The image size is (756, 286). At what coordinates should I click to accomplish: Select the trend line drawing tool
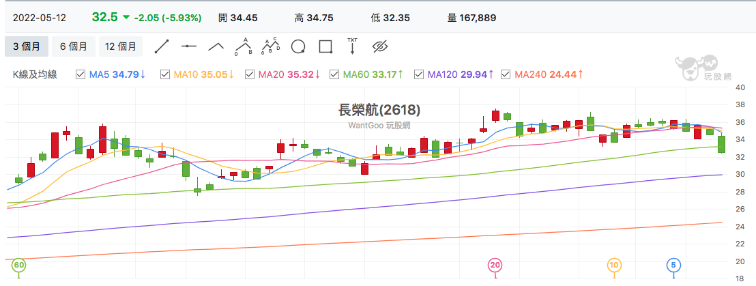click(x=162, y=47)
